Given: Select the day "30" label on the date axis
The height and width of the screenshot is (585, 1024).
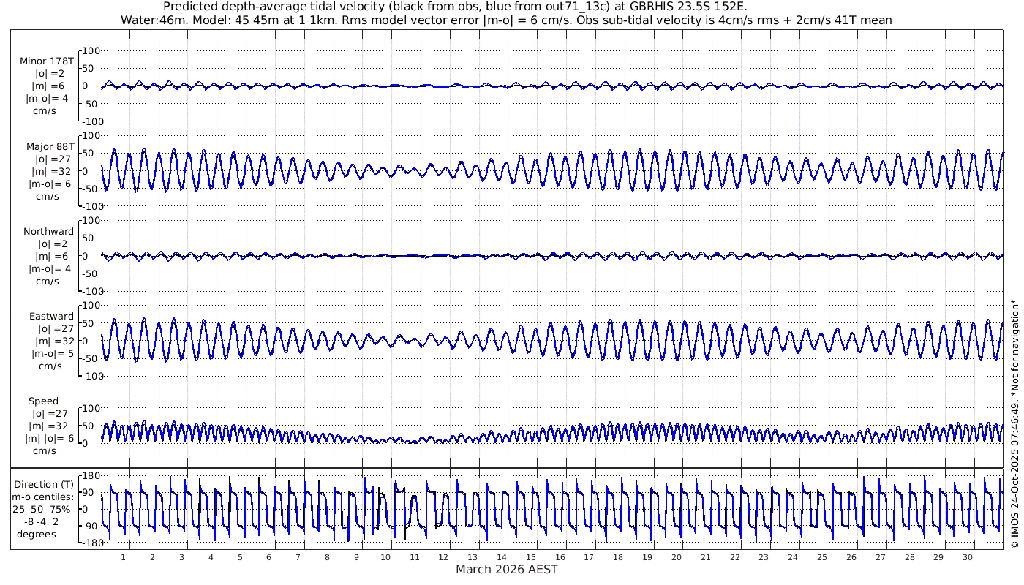Looking at the screenshot, I should click(x=967, y=557).
